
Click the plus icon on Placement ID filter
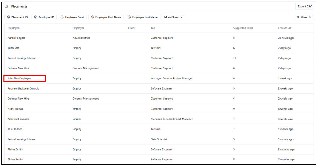9,17
